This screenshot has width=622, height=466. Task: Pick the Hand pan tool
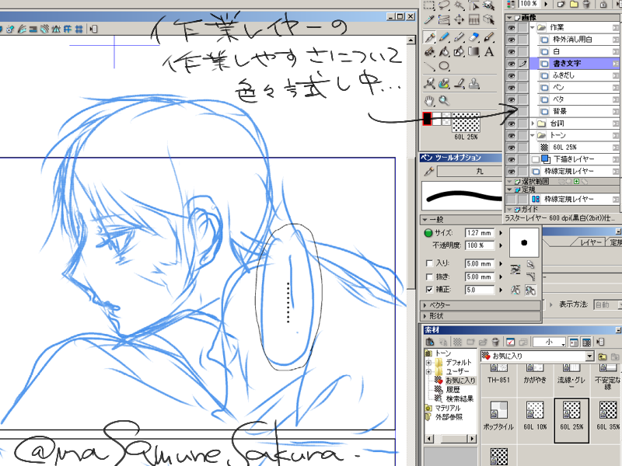coord(429,100)
